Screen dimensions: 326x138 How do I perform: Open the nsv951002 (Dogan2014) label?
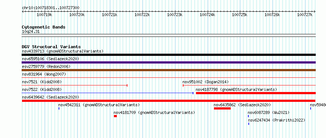pyautogui.click(x=205, y=82)
